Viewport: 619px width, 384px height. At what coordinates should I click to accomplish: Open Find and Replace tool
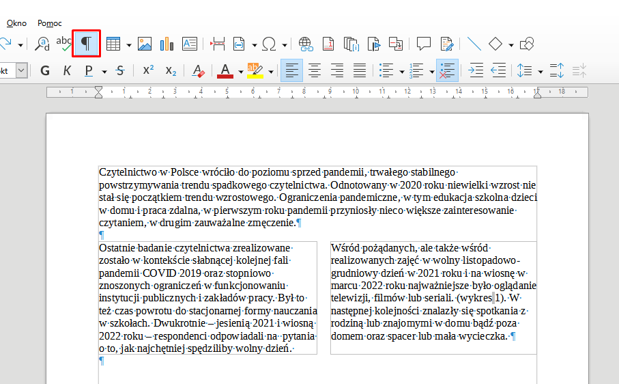tap(42, 44)
